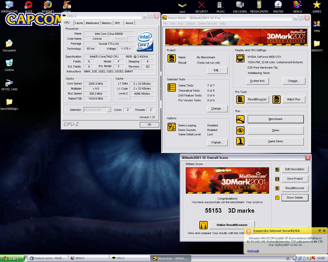Open the MEDIACENTER desktop icon
Screen dimensions: 328x262
point(259,5)
